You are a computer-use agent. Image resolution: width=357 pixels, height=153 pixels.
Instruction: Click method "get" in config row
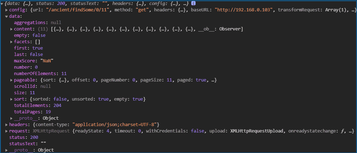[x=132, y=10]
